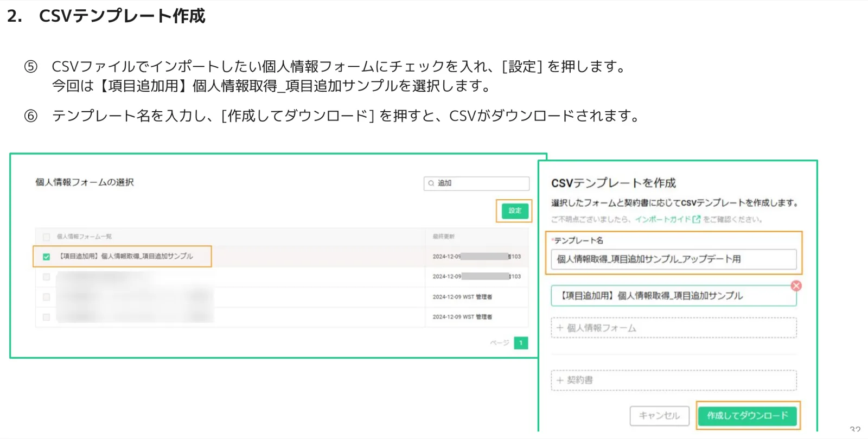Screen dimensions: 868x439
Task: Click the external-link icon beside インポートガイド
Action: coord(697,219)
